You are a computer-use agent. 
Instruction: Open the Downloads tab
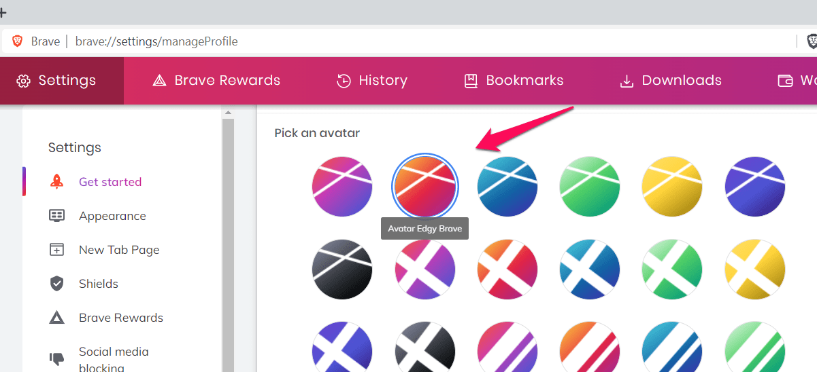click(671, 81)
